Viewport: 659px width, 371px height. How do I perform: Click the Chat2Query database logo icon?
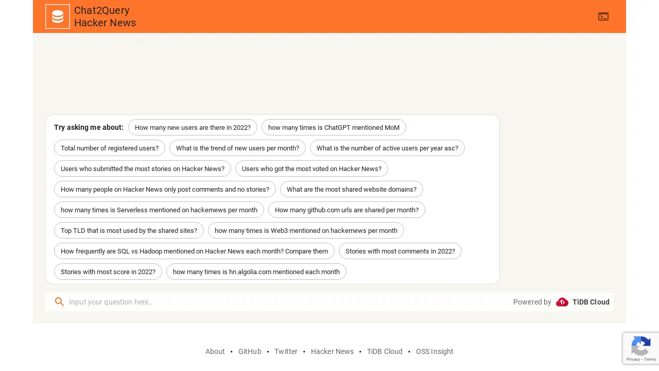[x=58, y=16]
